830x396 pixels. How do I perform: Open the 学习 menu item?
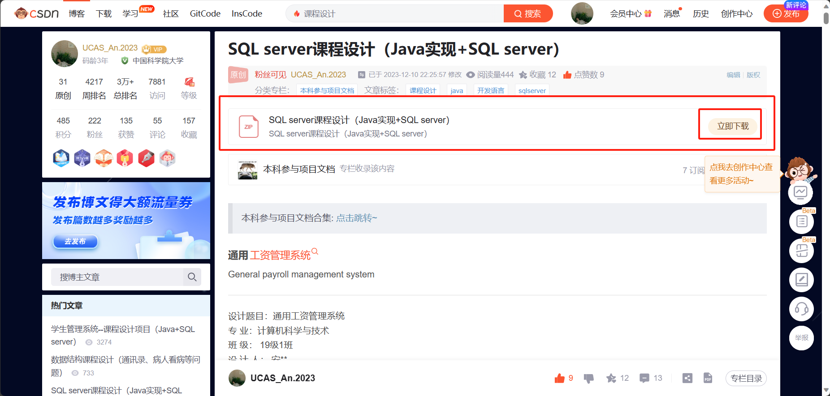coord(130,14)
